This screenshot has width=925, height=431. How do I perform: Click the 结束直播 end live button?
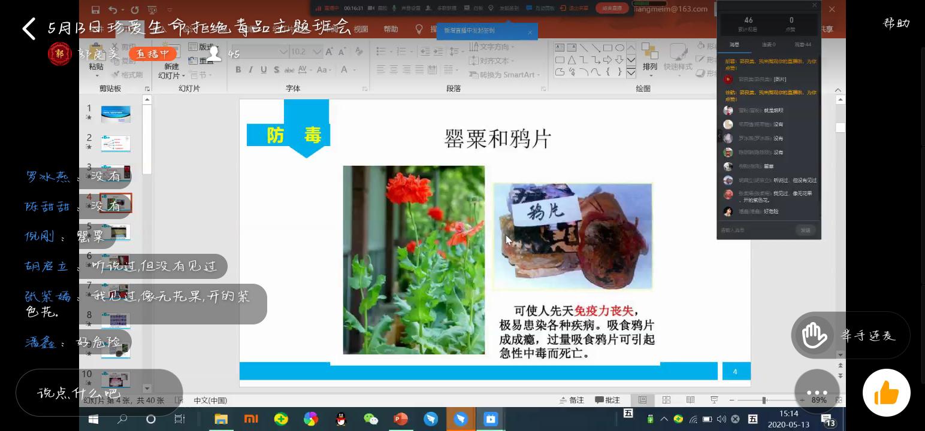(612, 8)
